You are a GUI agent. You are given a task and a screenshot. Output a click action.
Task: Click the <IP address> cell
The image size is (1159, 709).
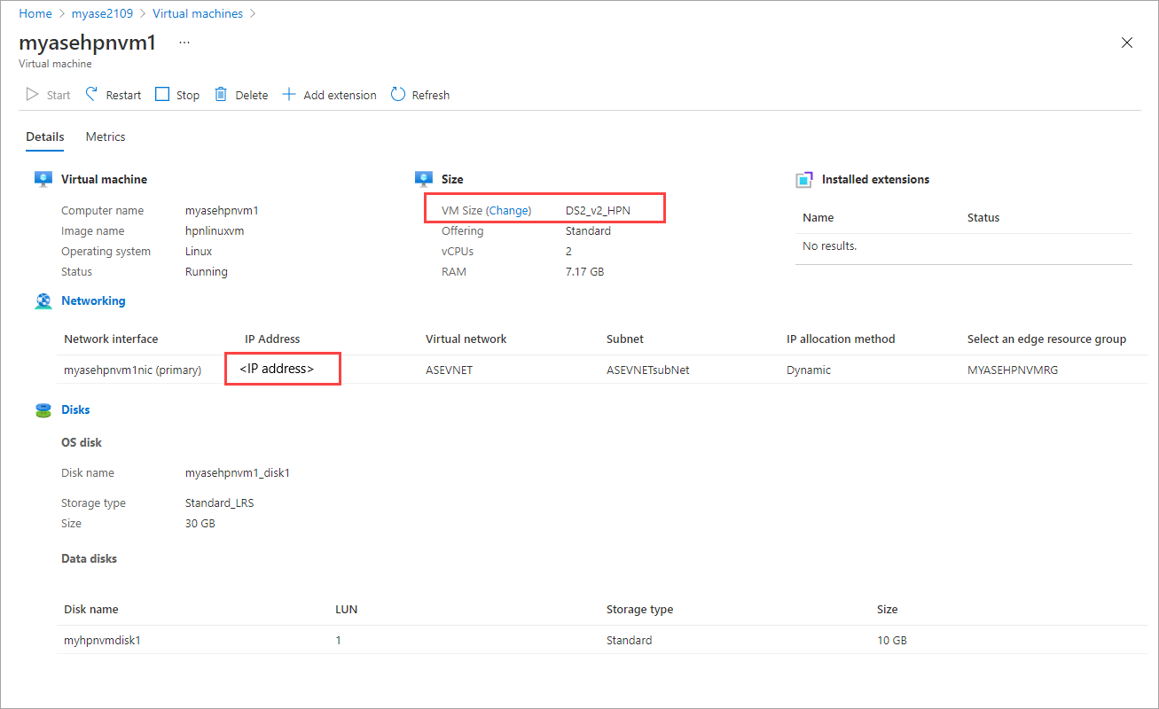point(277,369)
